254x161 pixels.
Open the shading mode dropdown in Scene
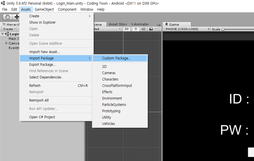tap(107, 29)
